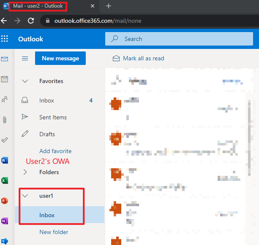Click the browser forward arrow
Image resolution: width=259 pixels, height=245 pixels.
(x=17, y=21)
